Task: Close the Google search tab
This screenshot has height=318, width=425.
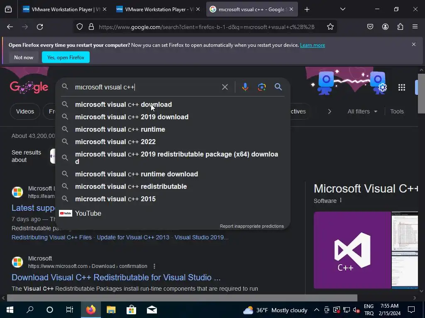Action: coord(291,10)
